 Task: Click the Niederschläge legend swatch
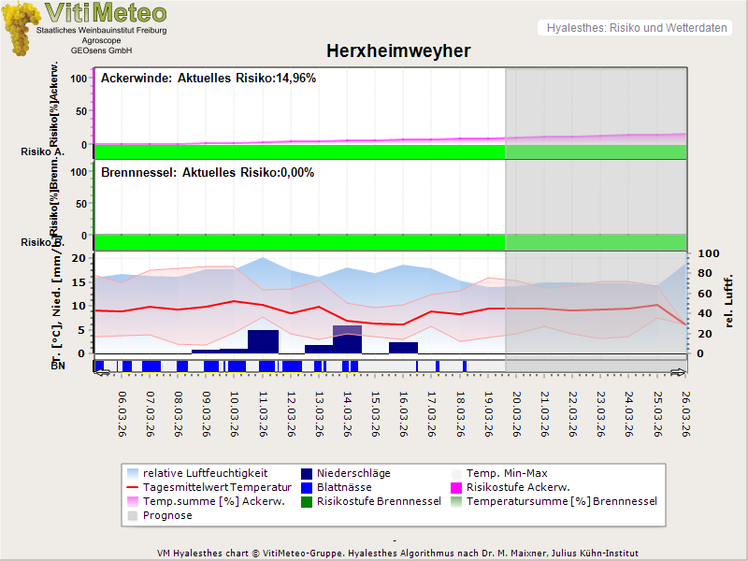pyautogui.click(x=308, y=474)
